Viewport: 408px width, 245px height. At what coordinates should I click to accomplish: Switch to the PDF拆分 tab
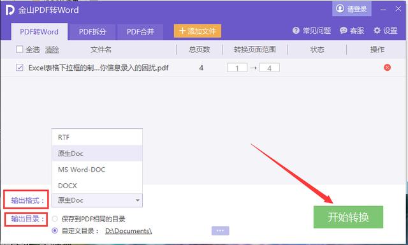coord(92,32)
